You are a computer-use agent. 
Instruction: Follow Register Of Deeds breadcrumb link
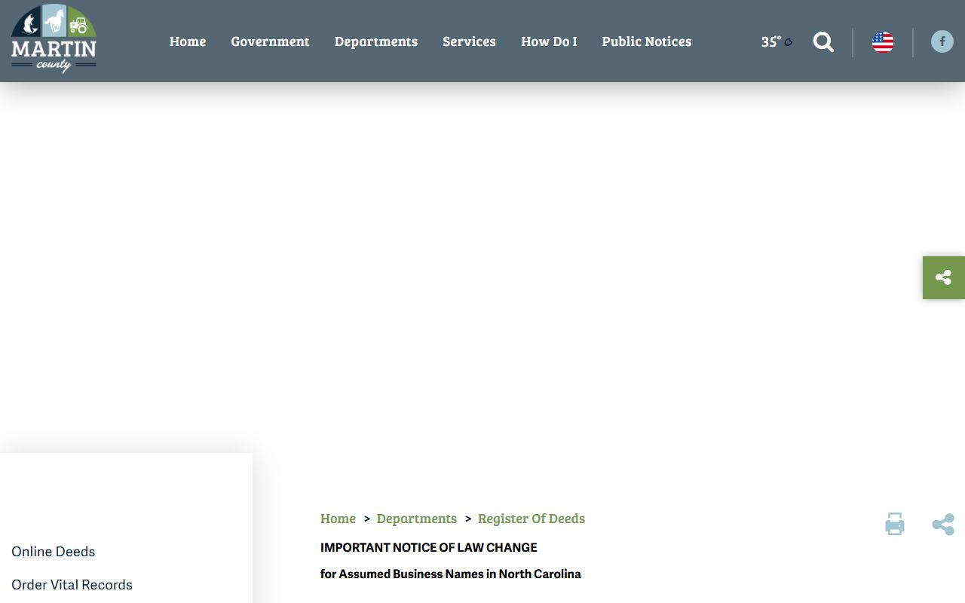532,519
